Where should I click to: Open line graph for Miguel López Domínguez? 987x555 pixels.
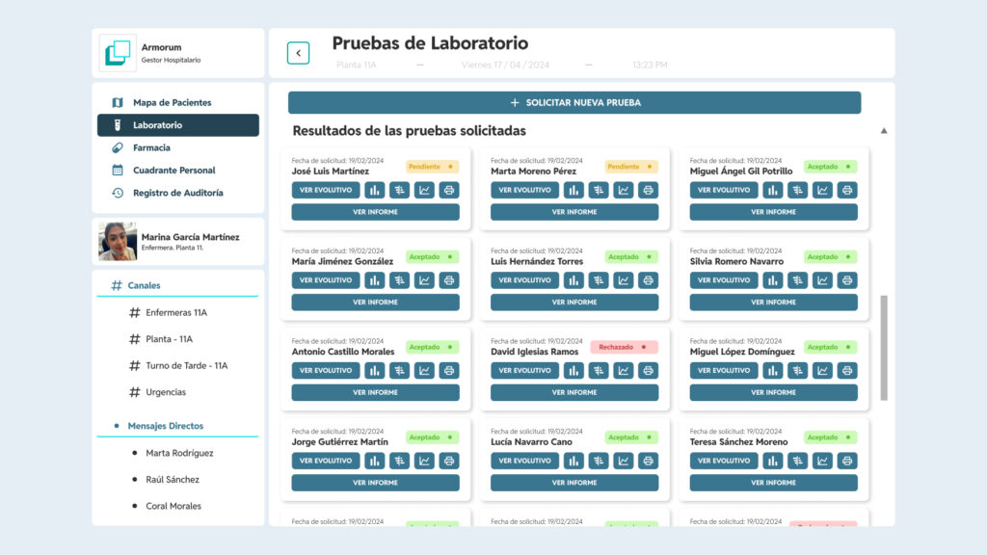click(x=823, y=371)
